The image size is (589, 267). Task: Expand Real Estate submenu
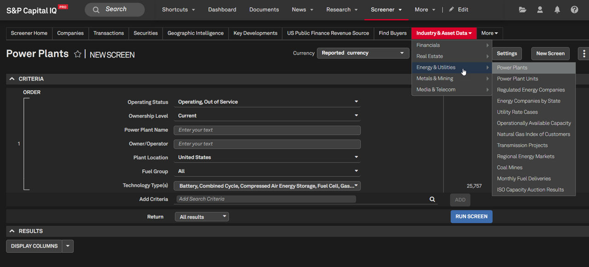click(x=452, y=56)
